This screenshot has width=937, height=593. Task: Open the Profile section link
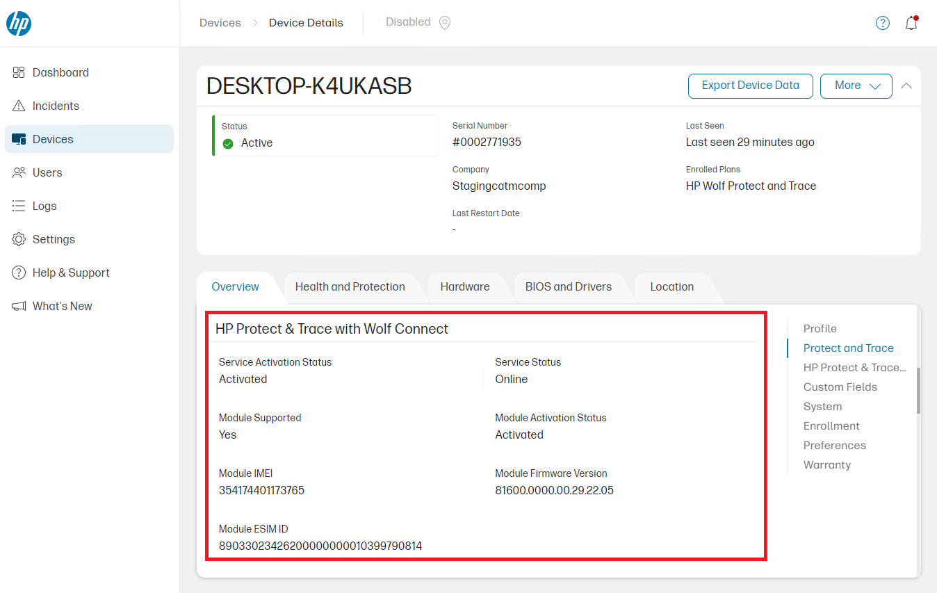click(x=820, y=328)
